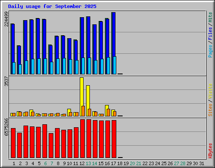Click day 17 on the x-axis
This screenshot has width=215, height=168.
(113, 163)
